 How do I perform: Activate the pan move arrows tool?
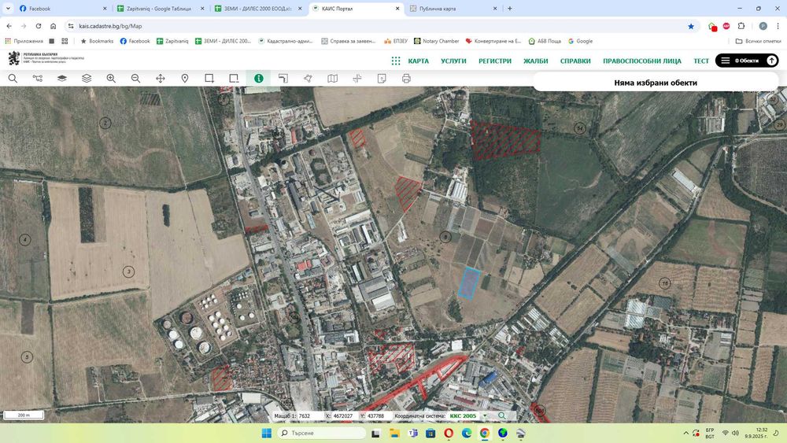160,78
